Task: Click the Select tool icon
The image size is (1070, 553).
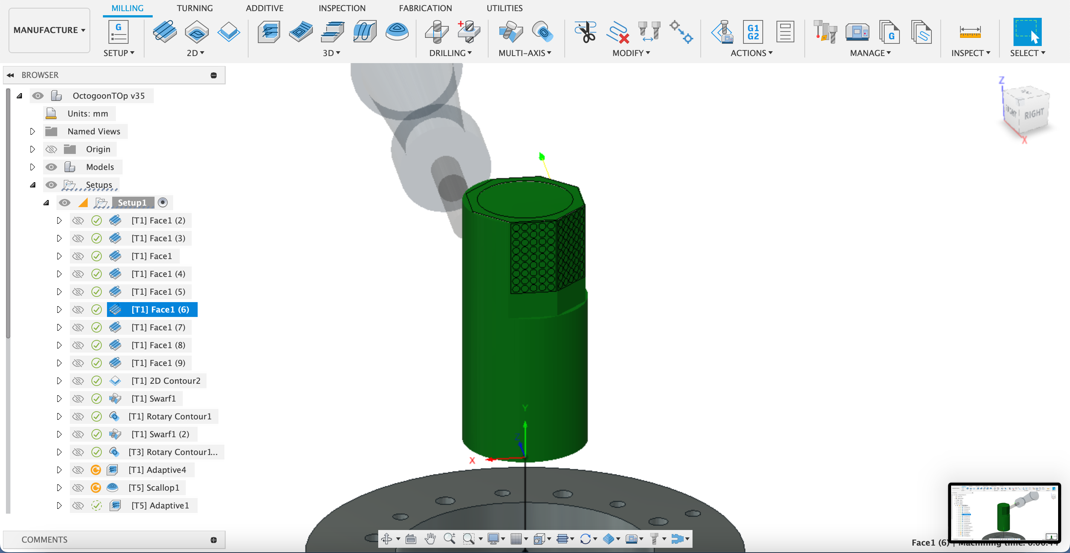Action: pos(1027,32)
